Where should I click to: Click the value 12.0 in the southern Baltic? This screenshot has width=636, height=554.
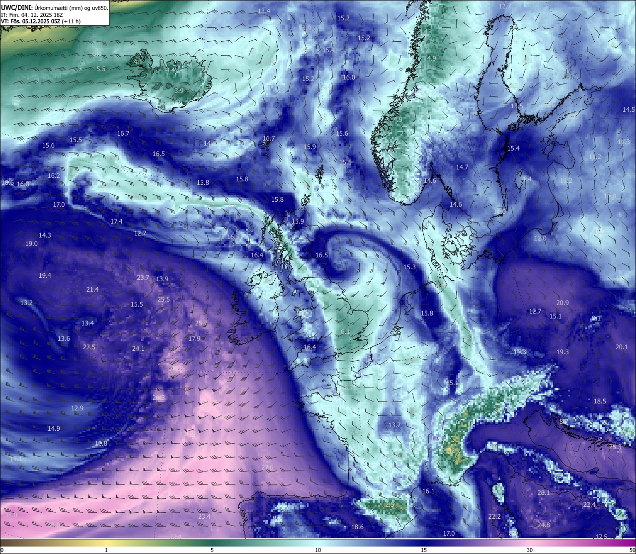tap(540, 238)
